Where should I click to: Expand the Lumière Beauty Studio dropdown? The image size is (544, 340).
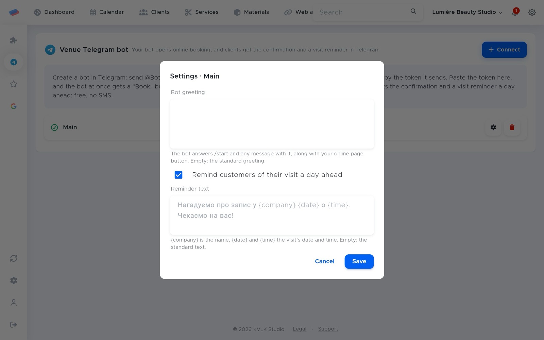[x=467, y=12]
